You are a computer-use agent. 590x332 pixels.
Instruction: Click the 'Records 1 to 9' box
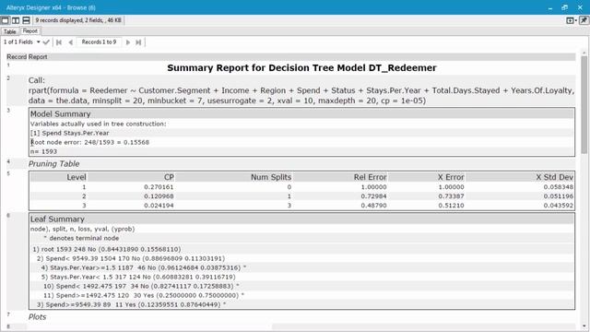pyautogui.click(x=99, y=42)
